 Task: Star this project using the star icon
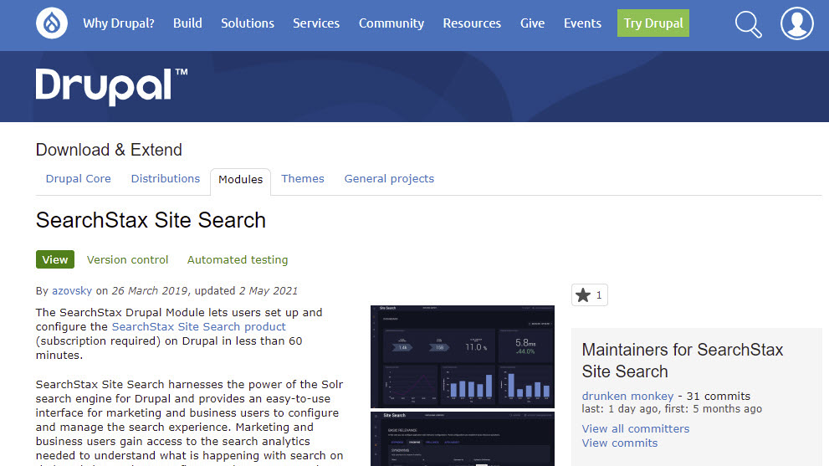tap(583, 295)
